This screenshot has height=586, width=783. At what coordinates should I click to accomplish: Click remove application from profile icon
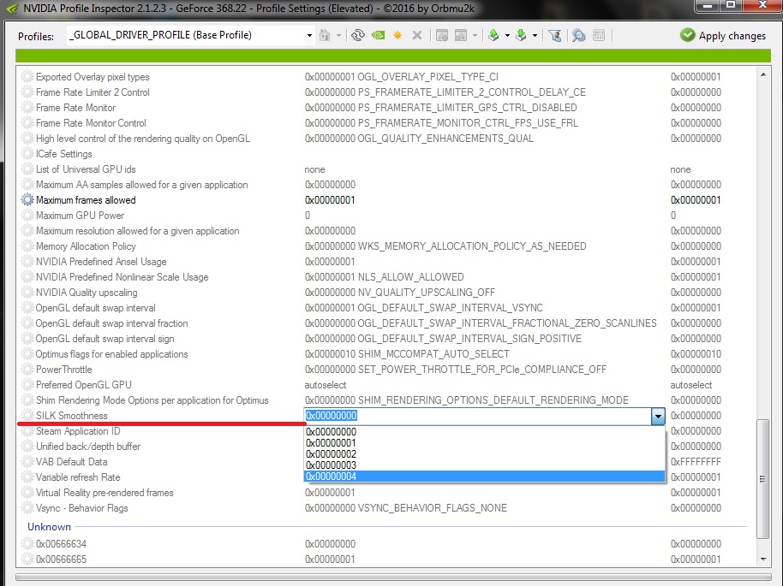click(x=461, y=35)
